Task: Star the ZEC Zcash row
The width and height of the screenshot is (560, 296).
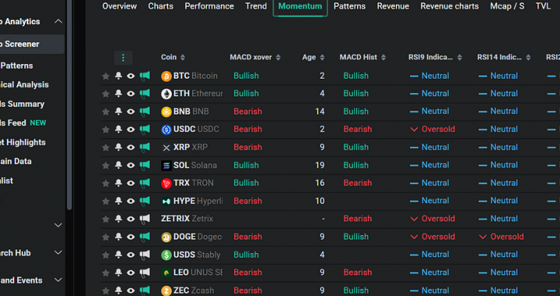Action: click(105, 291)
